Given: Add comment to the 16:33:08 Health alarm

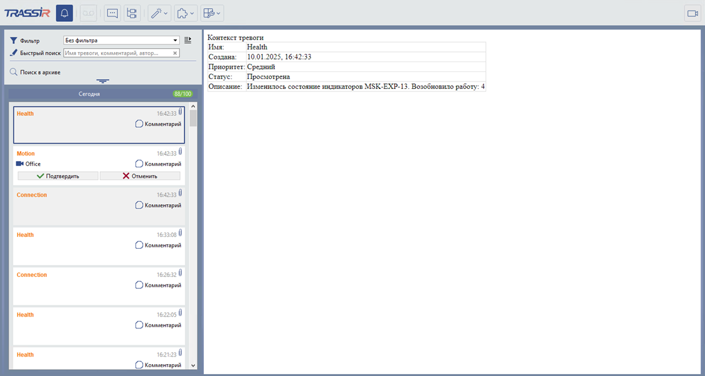Looking at the screenshot, I should click(159, 245).
